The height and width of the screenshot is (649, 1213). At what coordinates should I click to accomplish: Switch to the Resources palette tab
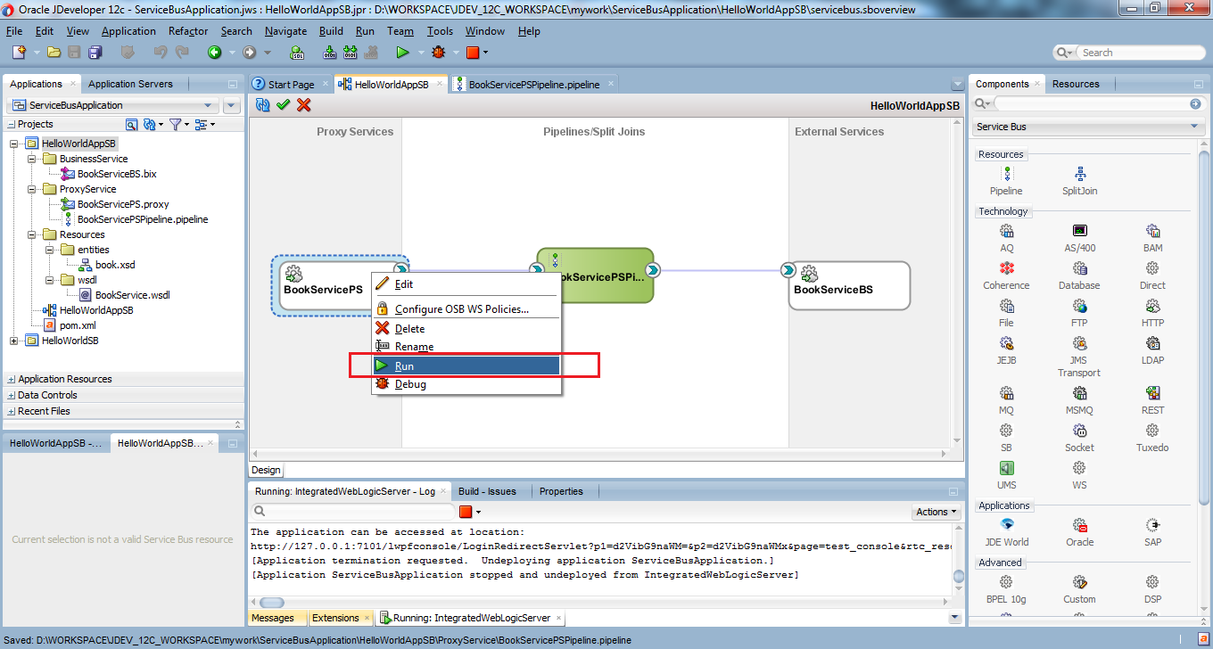pos(1076,84)
